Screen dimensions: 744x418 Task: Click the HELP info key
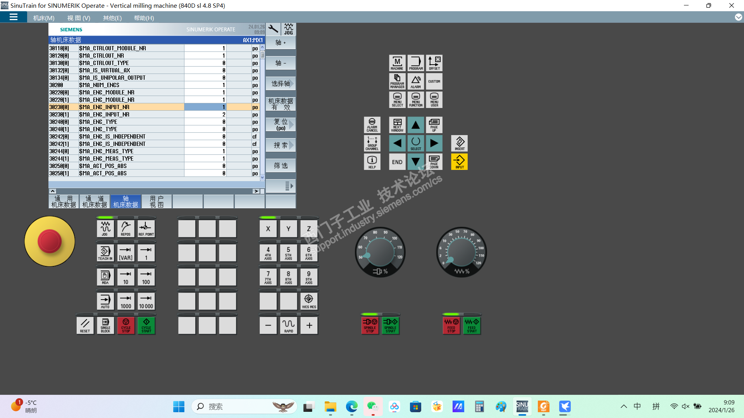[x=372, y=162]
